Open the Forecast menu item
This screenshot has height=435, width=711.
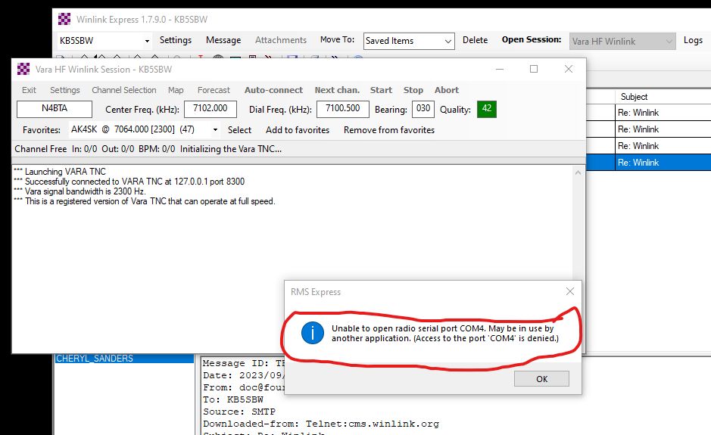pyautogui.click(x=214, y=90)
